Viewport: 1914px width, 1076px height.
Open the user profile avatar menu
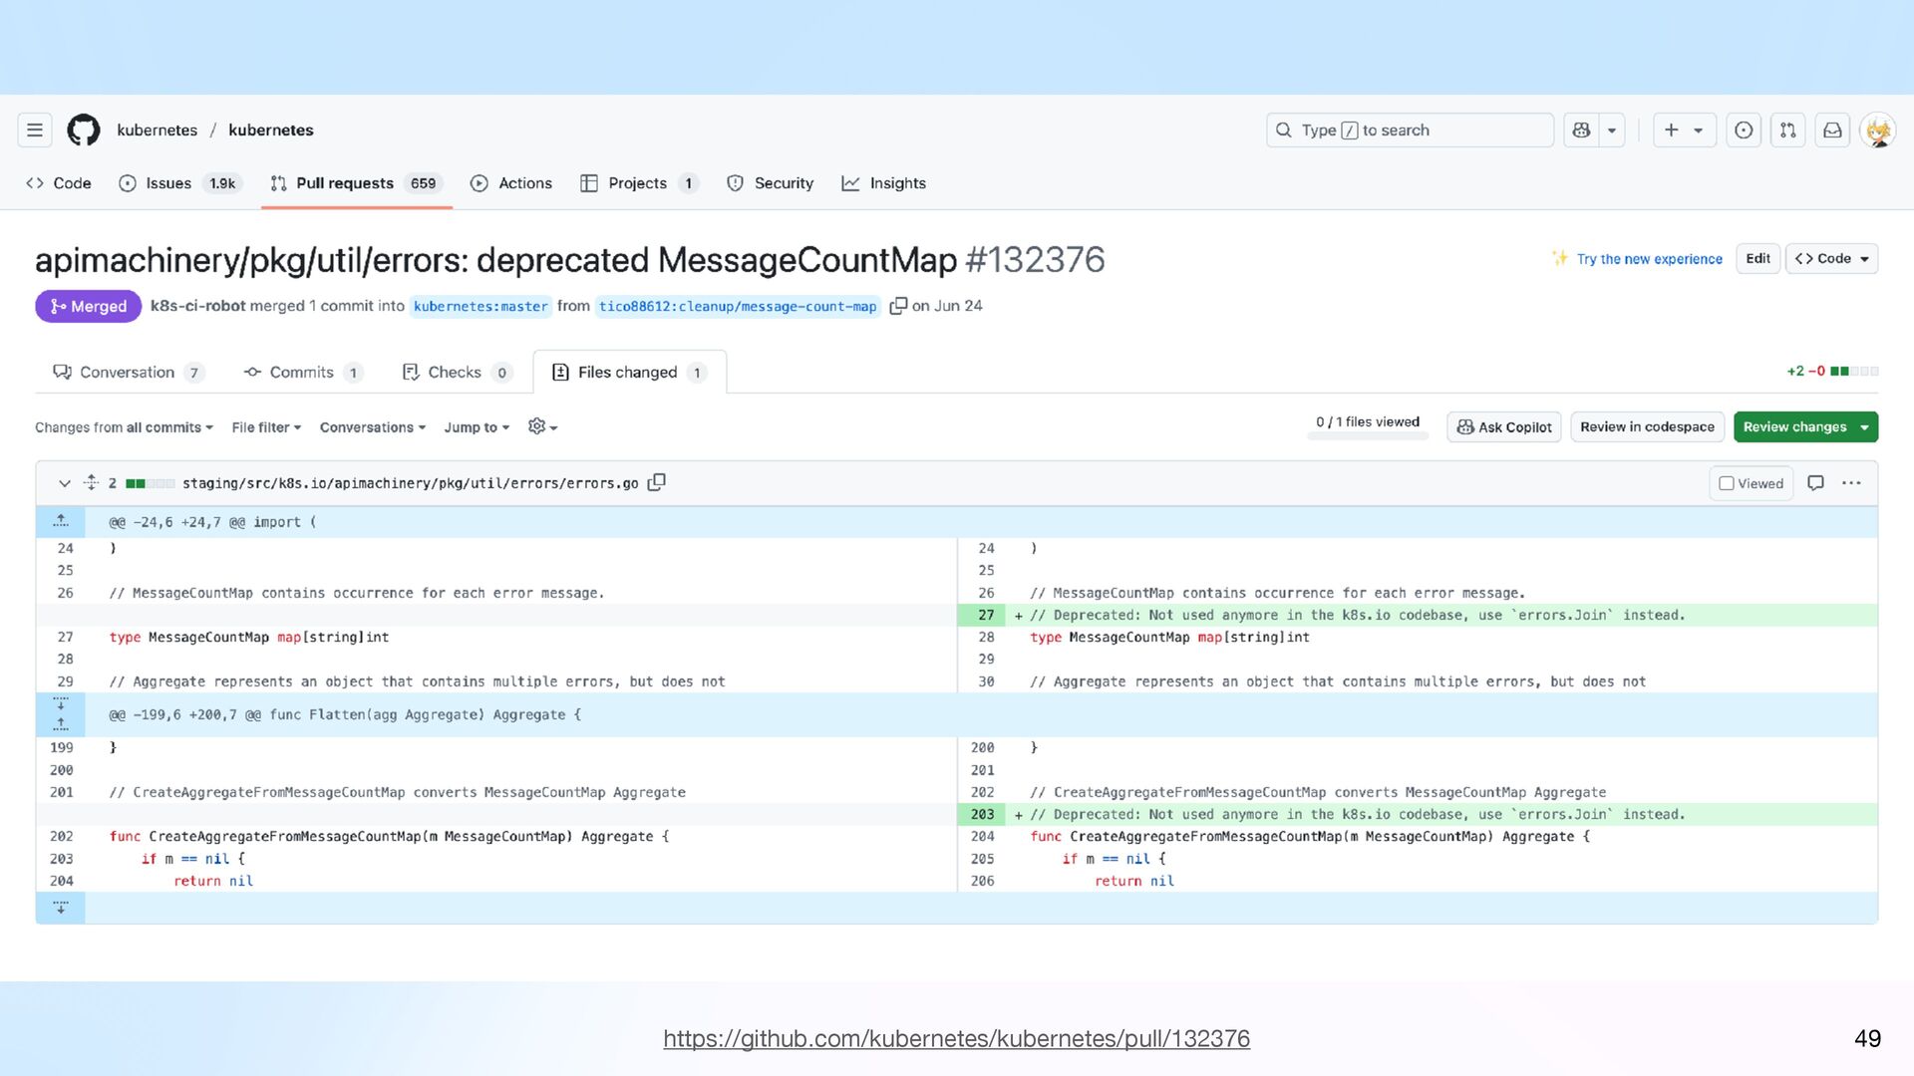(x=1878, y=131)
